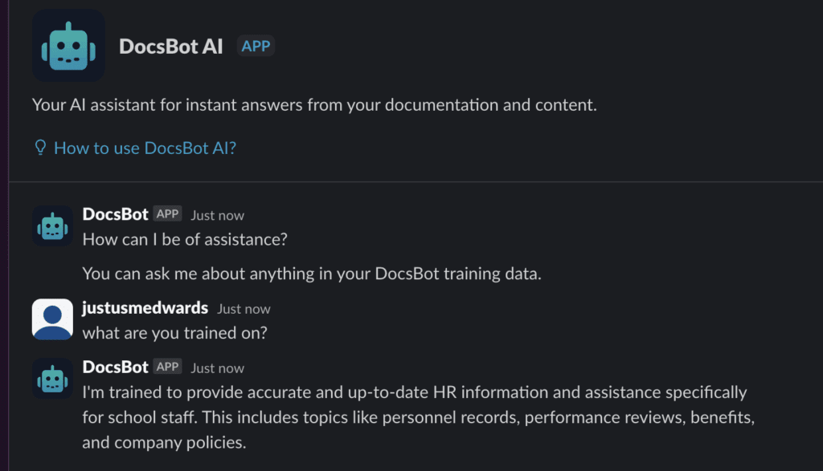The width and height of the screenshot is (823, 471).
Task: Click DocsBot avatar beside the assistance greeting
Action: (52, 225)
